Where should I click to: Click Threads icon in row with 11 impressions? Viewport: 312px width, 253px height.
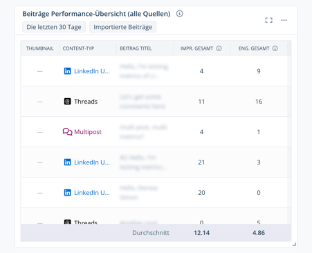[x=67, y=102]
